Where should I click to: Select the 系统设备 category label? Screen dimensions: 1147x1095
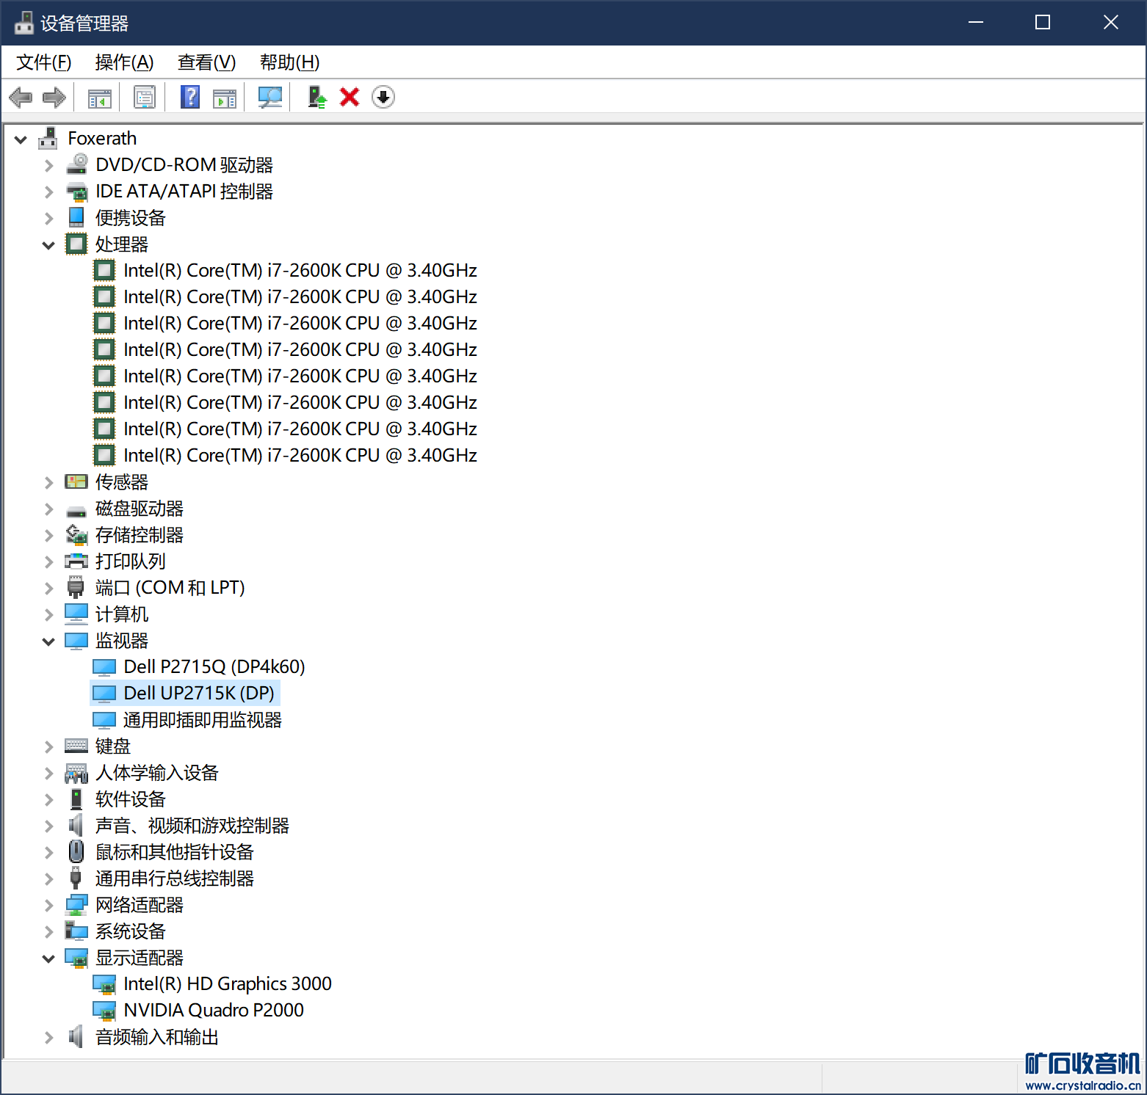click(x=131, y=931)
